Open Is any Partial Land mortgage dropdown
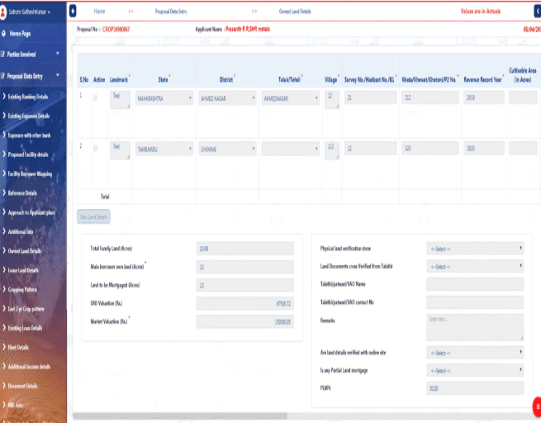Screen dimensions: 541x423 point(475,370)
